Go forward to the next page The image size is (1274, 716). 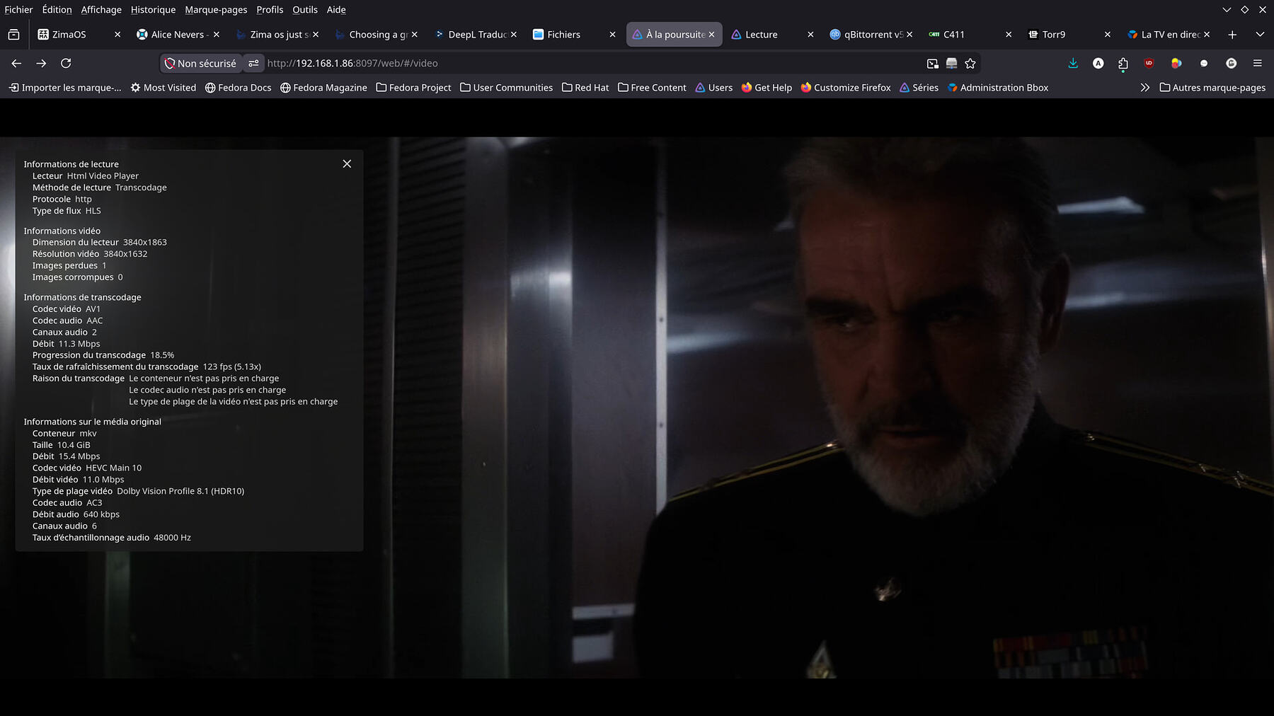41,64
